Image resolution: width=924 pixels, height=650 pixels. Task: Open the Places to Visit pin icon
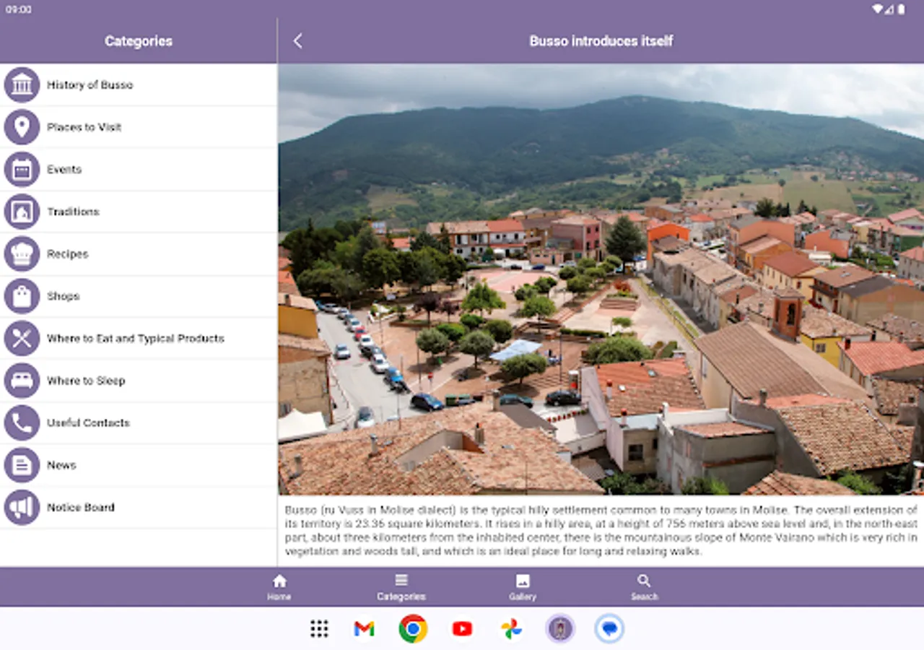(x=22, y=127)
